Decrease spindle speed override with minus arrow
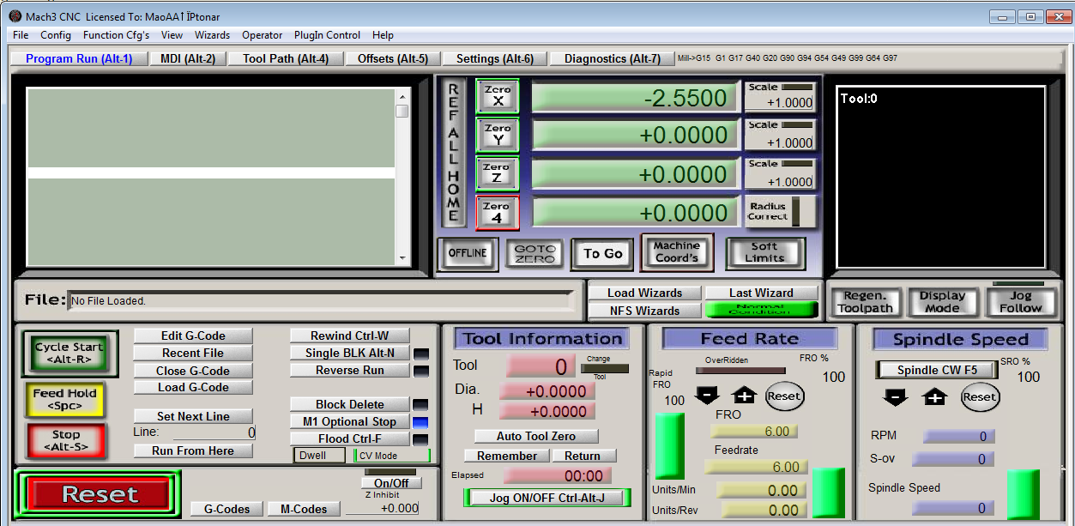The width and height of the screenshot is (1075, 526). click(896, 397)
